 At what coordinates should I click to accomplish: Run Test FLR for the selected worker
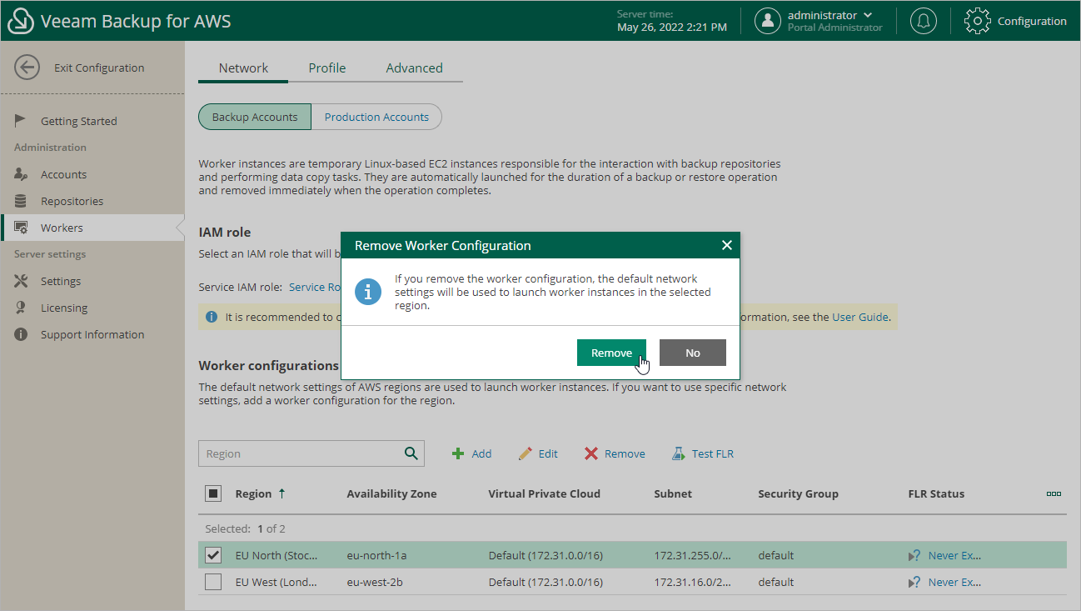(x=702, y=453)
